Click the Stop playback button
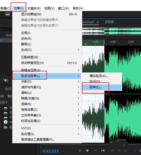Viewport: 141px width, 155px height. 80,150
